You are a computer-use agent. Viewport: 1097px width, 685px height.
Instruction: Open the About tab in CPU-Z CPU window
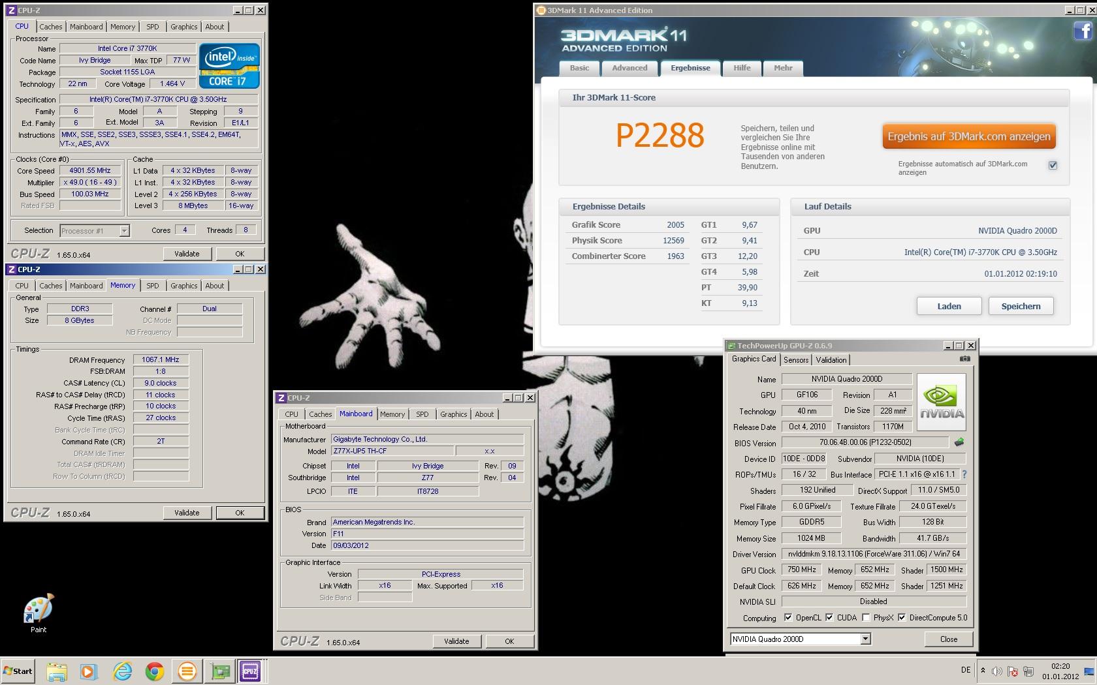tap(215, 27)
